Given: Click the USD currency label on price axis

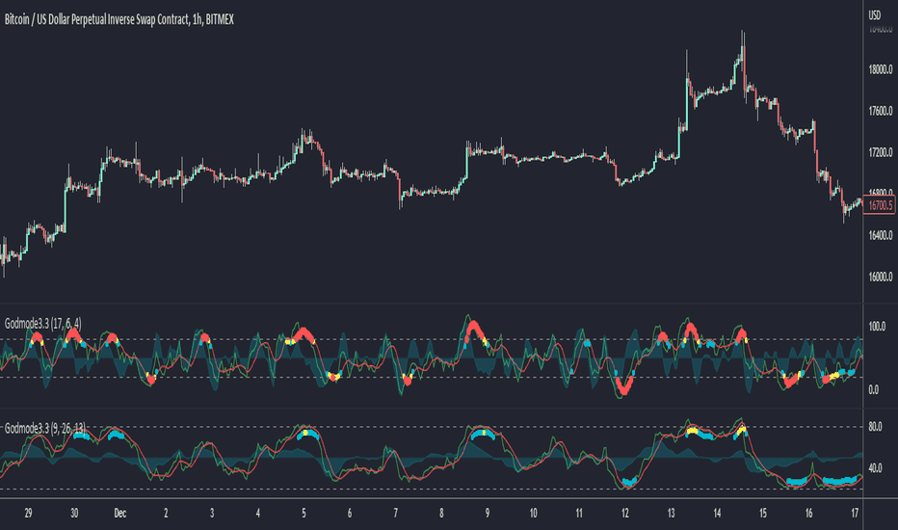Looking at the screenshot, I should (875, 15).
